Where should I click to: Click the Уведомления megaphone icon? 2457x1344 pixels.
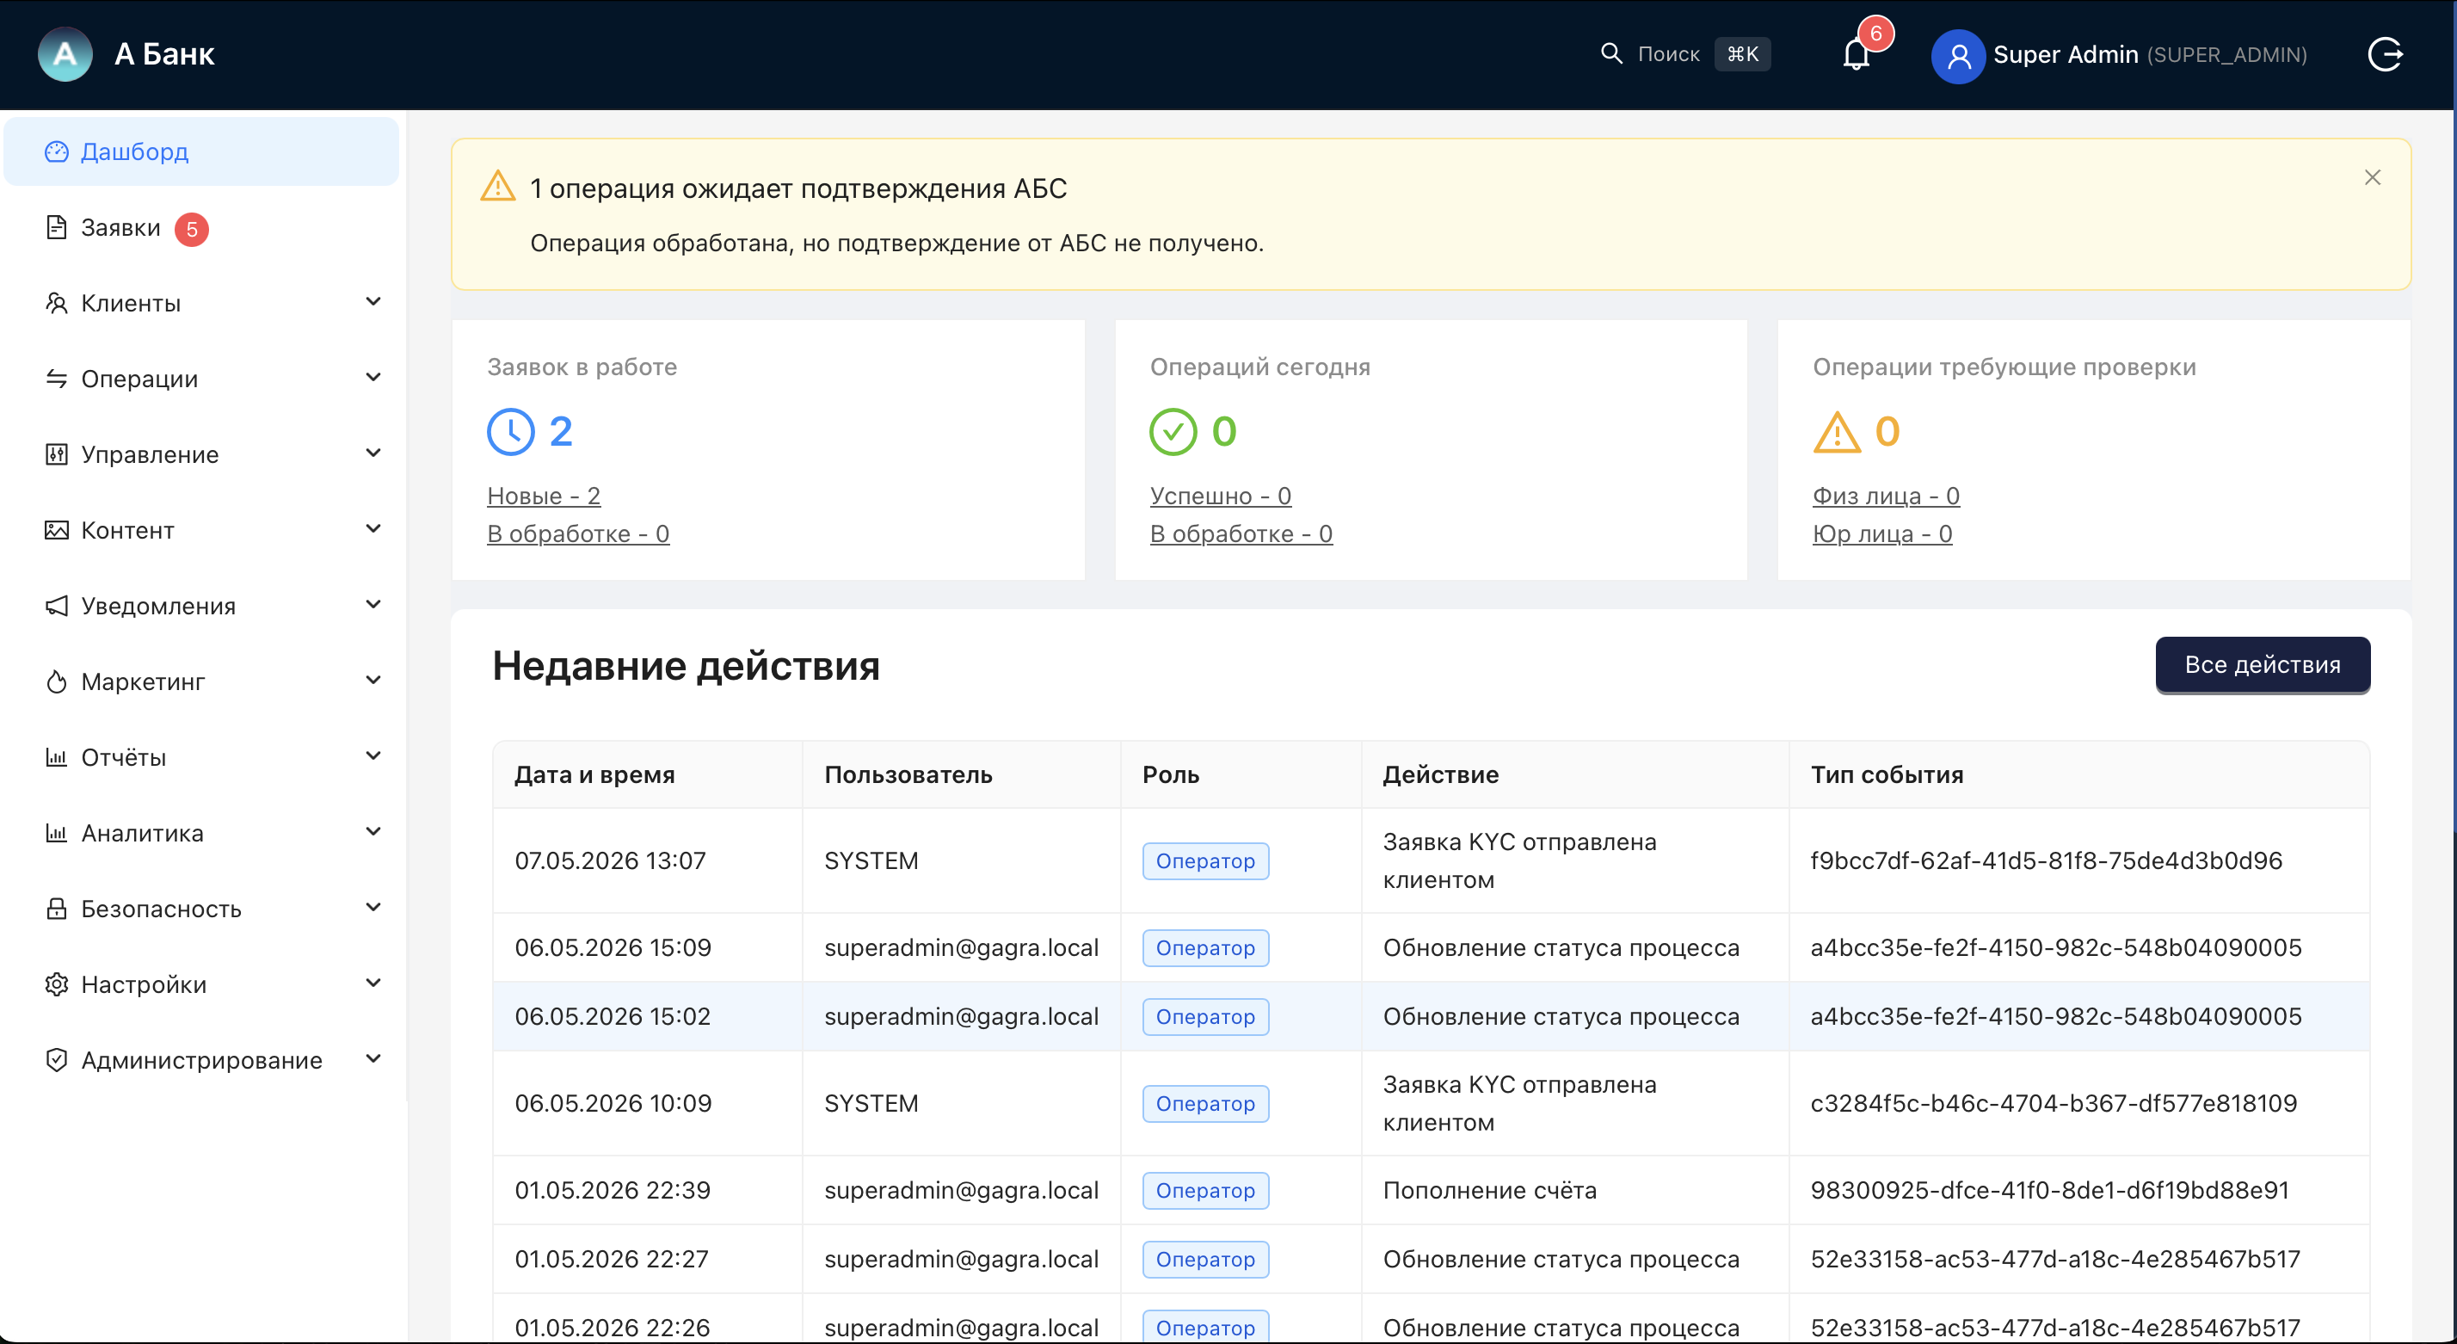pos(56,606)
